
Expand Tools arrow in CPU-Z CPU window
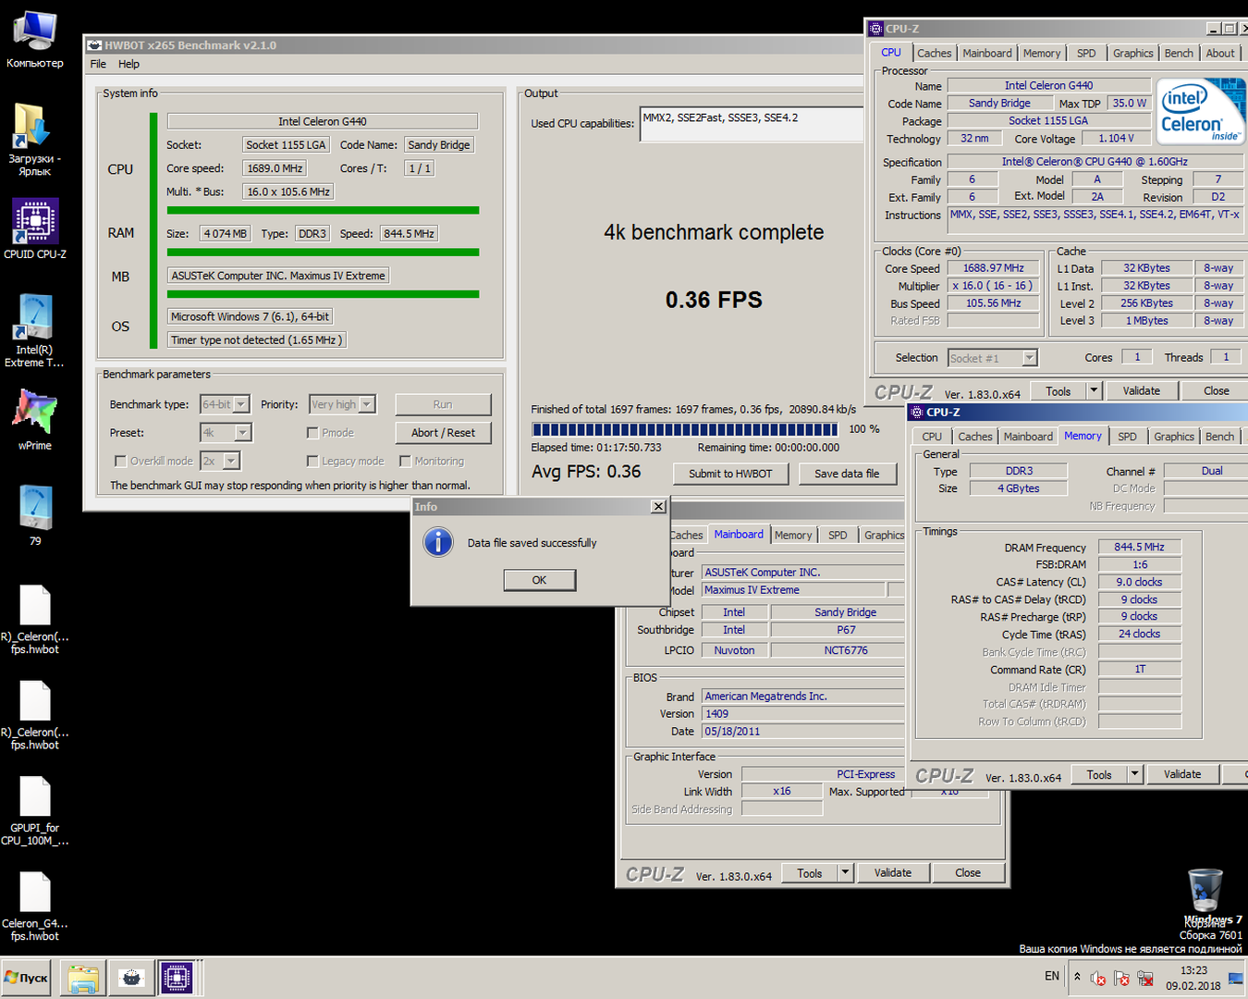[1094, 390]
